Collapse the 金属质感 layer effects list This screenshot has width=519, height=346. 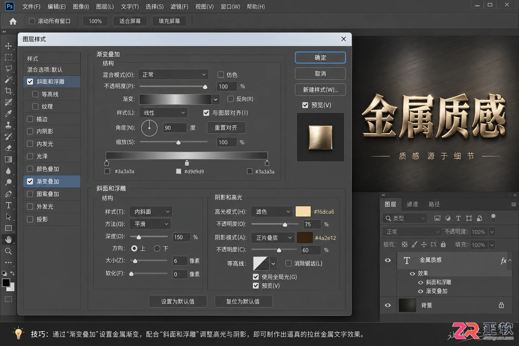point(510,260)
